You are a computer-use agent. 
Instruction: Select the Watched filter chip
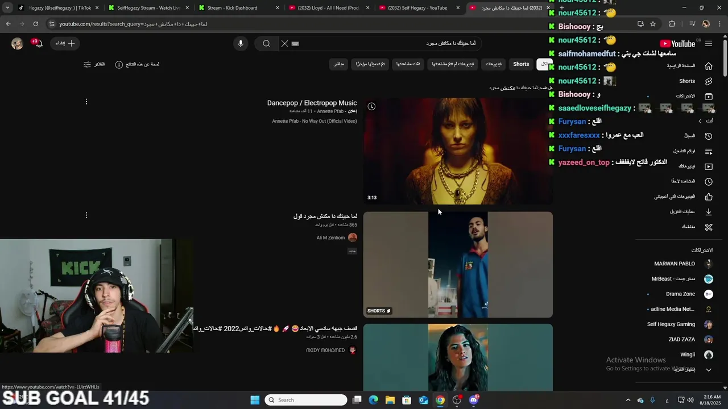click(408, 64)
